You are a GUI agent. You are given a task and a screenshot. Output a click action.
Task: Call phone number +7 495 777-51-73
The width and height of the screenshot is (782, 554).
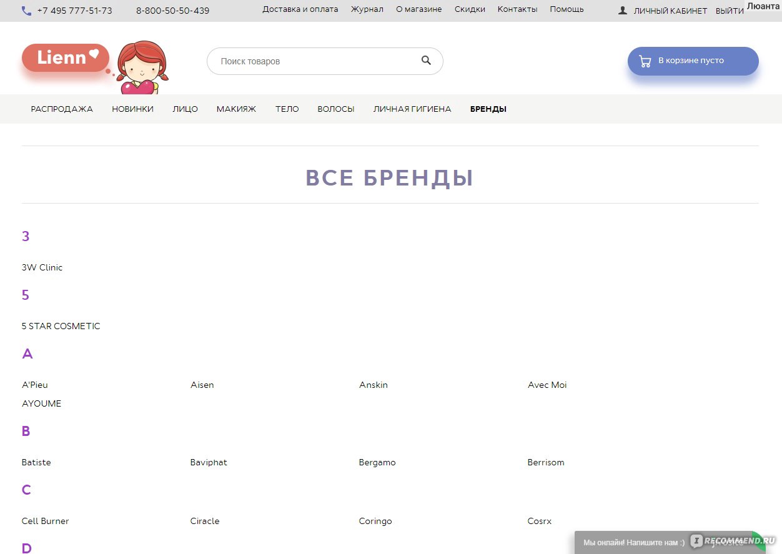[x=75, y=11]
